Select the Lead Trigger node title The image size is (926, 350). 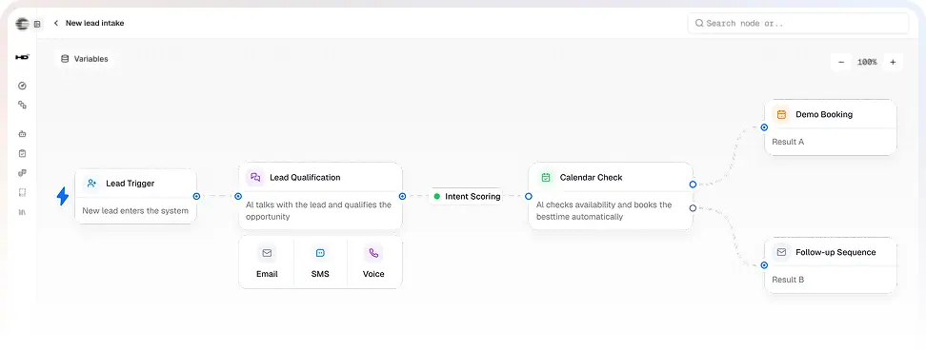tap(130, 184)
